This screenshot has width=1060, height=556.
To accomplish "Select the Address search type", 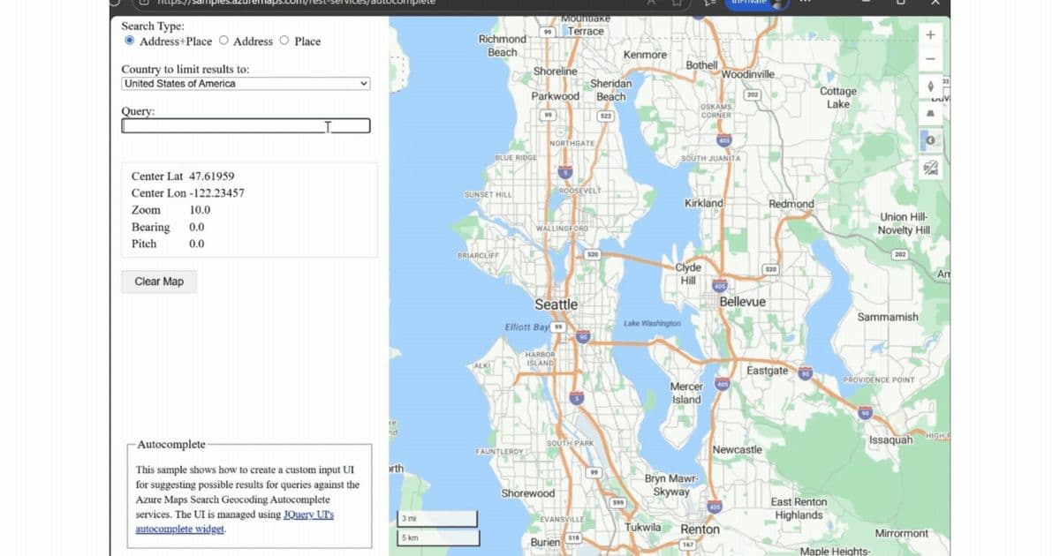I will [223, 41].
